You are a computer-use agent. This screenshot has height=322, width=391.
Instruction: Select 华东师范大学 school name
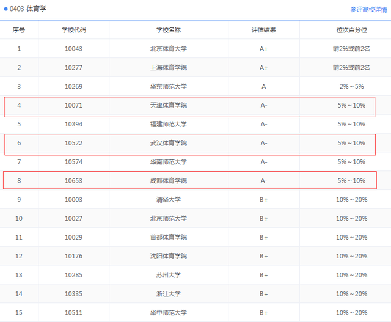(169, 86)
